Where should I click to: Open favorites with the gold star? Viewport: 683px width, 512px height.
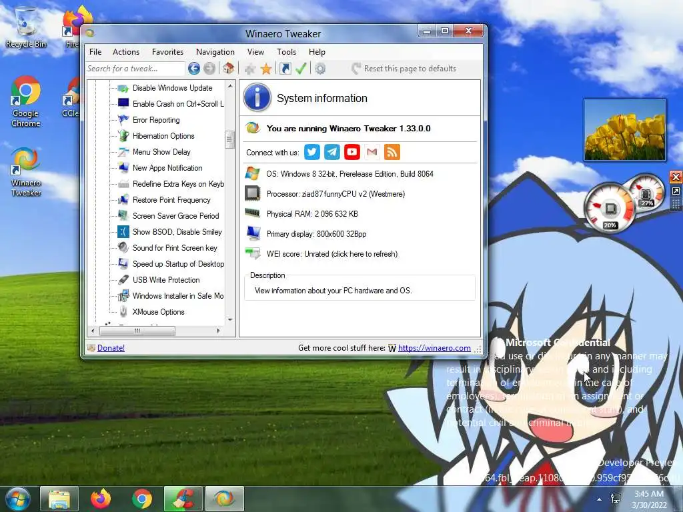(x=266, y=69)
